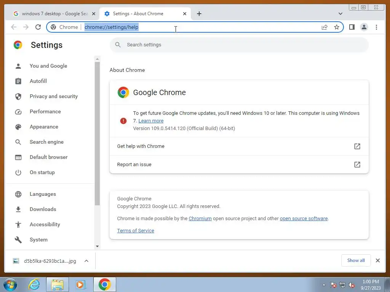
Task: Click the taskbar clock 1:00 PM
Action: coord(371,282)
